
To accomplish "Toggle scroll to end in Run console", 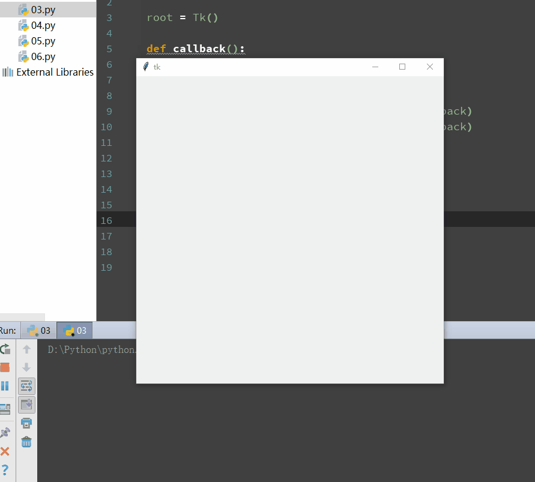I will (x=26, y=405).
